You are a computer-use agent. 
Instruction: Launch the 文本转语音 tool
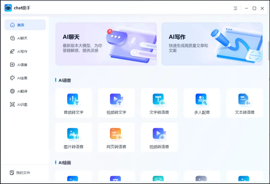click(245, 103)
